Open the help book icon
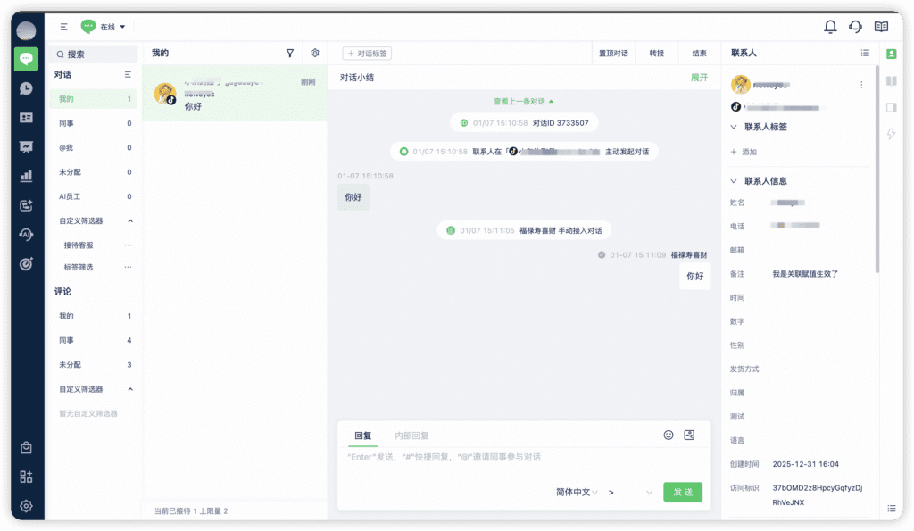The image size is (914, 531). coord(882,27)
